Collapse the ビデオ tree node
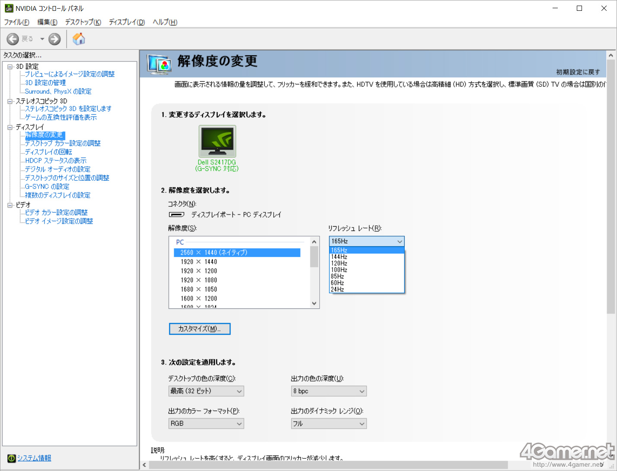617x471 pixels. pyautogui.click(x=10, y=205)
